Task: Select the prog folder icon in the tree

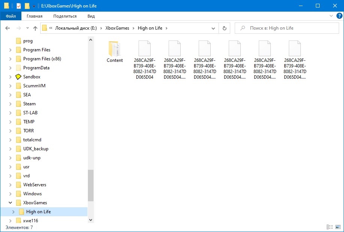Action: pos(18,41)
